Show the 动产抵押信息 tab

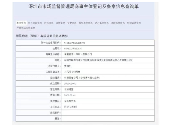pos(102,23)
